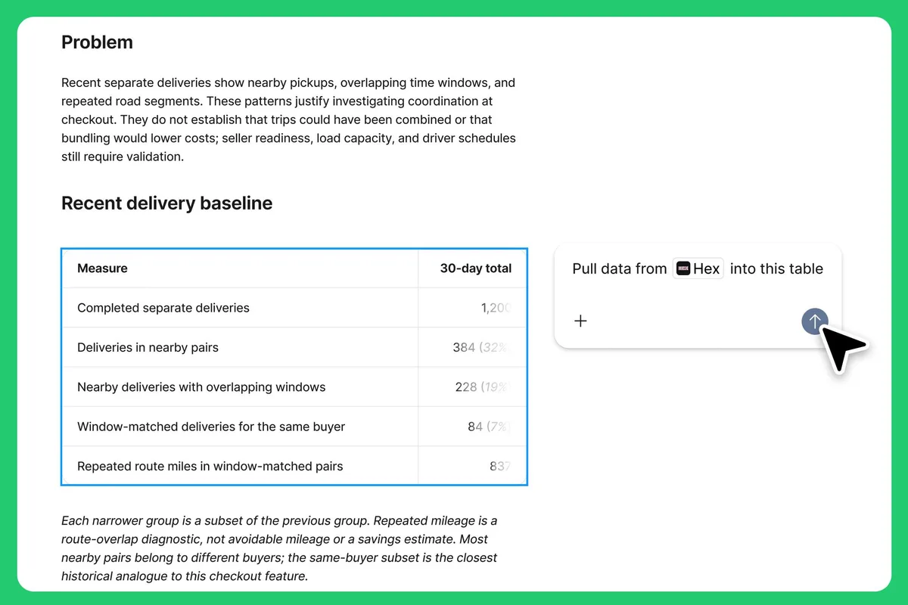Click the 'Recent delivery baseline' heading

coord(166,203)
